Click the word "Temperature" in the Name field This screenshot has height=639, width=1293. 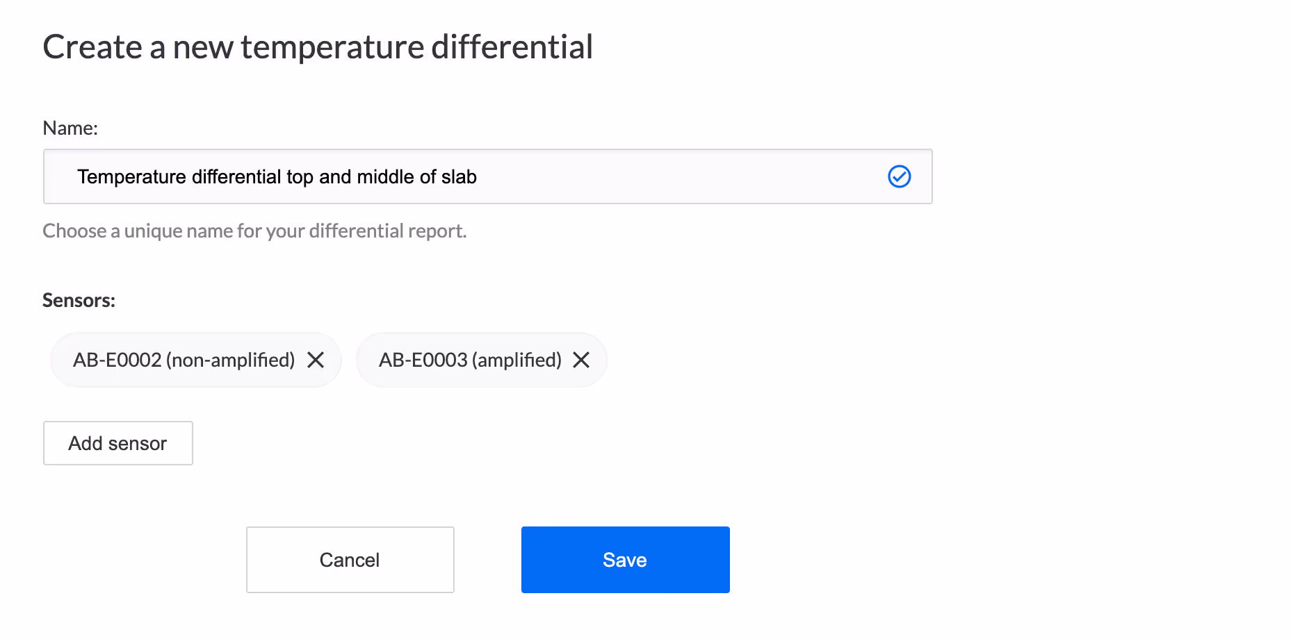point(131,176)
